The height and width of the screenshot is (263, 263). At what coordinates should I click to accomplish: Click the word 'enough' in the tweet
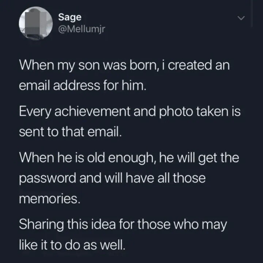132,158
